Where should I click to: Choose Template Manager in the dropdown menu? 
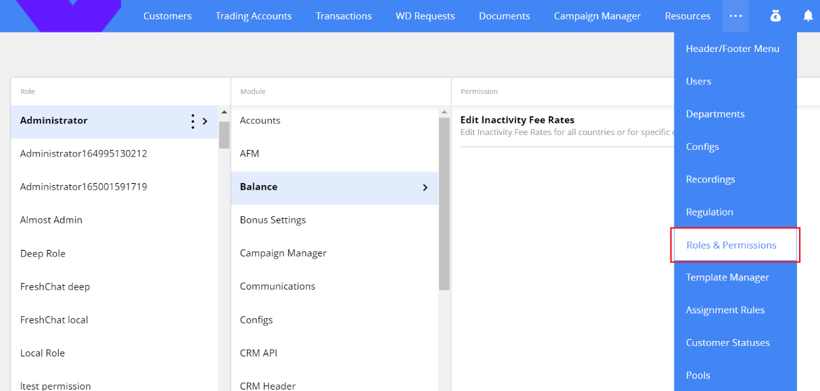727,278
